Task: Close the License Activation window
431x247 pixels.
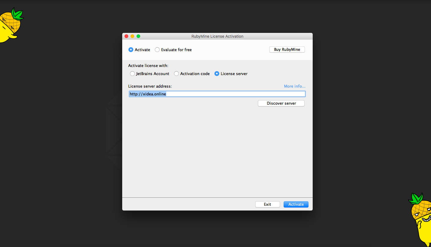Action: click(x=126, y=36)
